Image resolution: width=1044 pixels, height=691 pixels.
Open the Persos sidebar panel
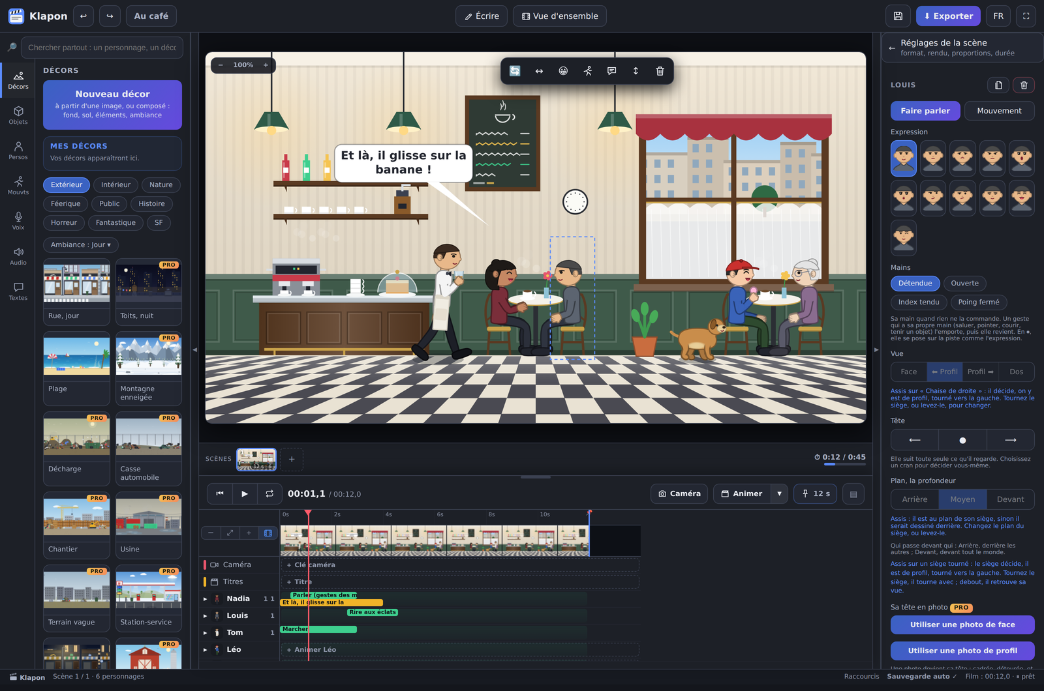click(x=18, y=151)
